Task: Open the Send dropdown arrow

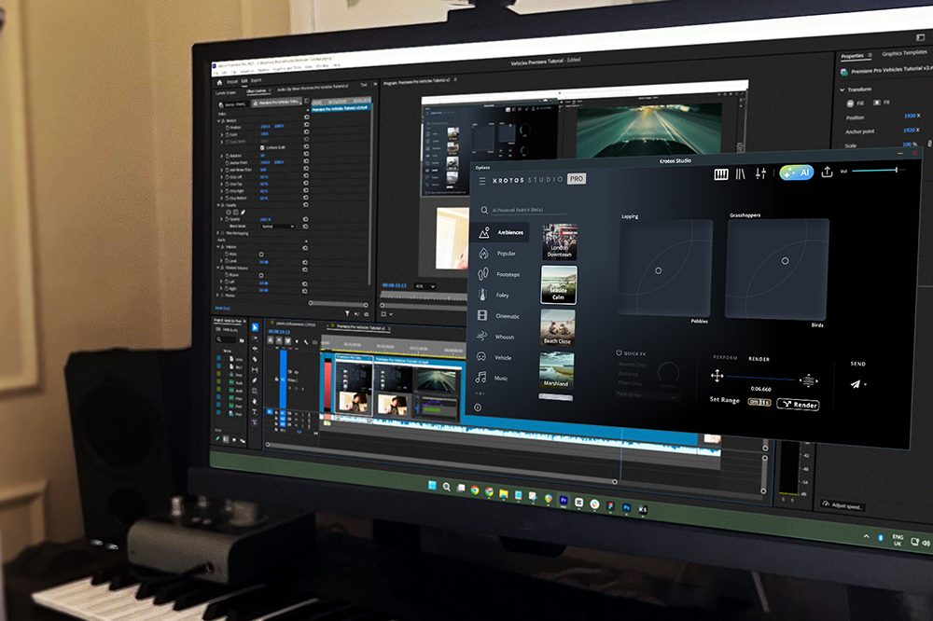Action: pyautogui.click(x=865, y=385)
